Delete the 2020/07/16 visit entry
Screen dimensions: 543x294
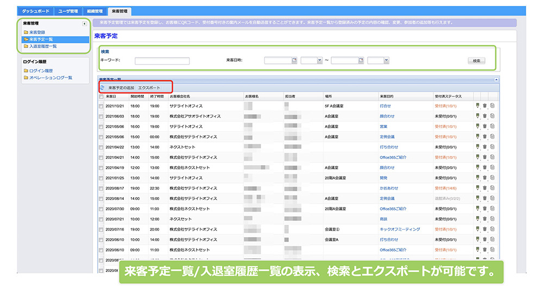(x=485, y=229)
